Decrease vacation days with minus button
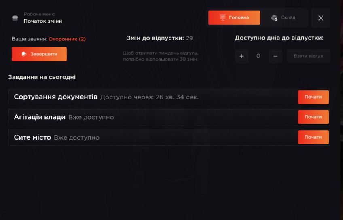Screen dimensions: 343x220 click(275, 56)
